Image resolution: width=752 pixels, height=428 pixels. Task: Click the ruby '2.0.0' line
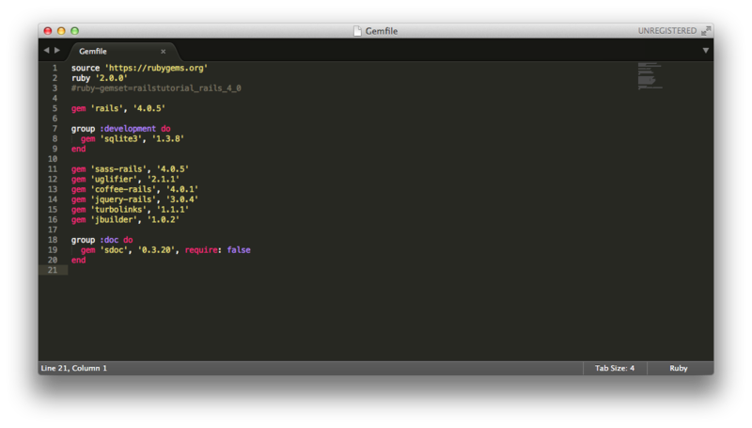[x=100, y=78]
